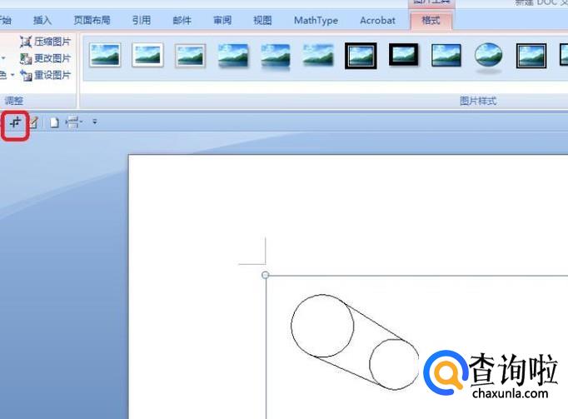Click 更改图片 (Change Picture)
This screenshot has height=419, width=568.
tap(45, 58)
